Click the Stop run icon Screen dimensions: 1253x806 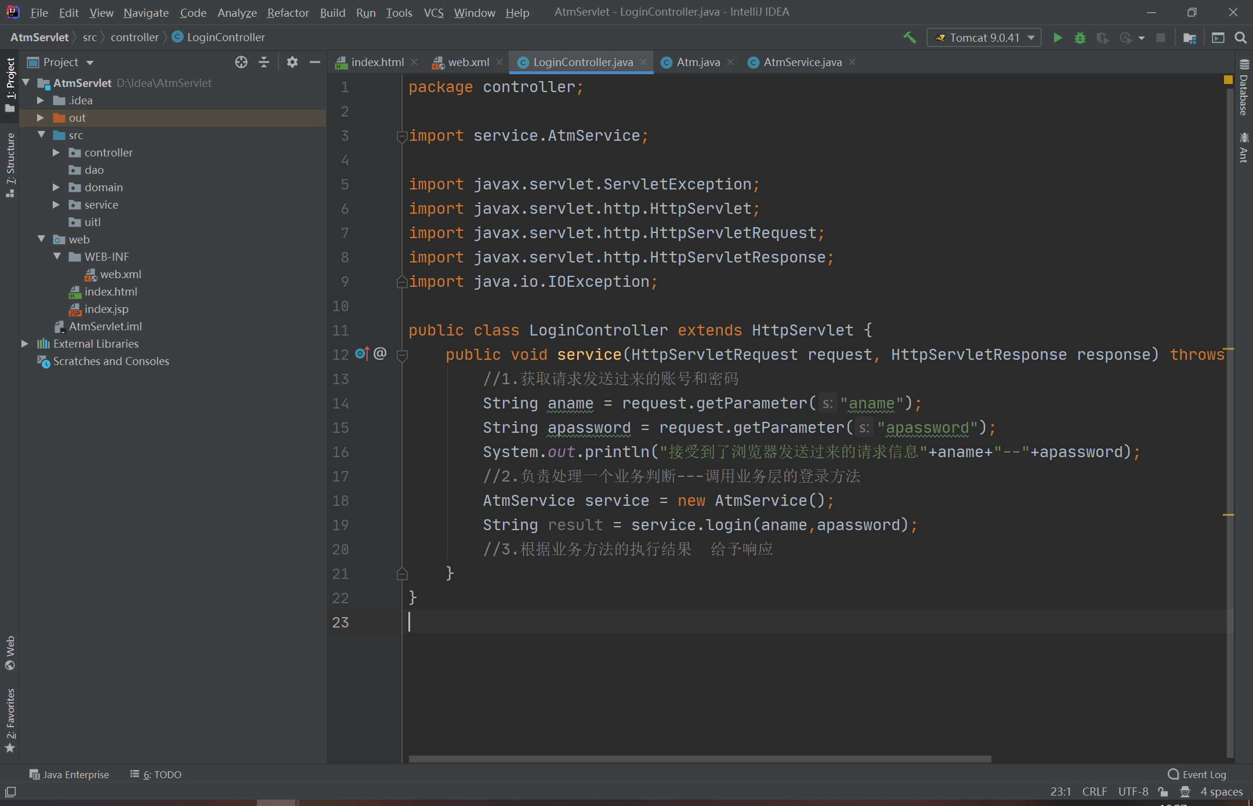click(1161, 38)
